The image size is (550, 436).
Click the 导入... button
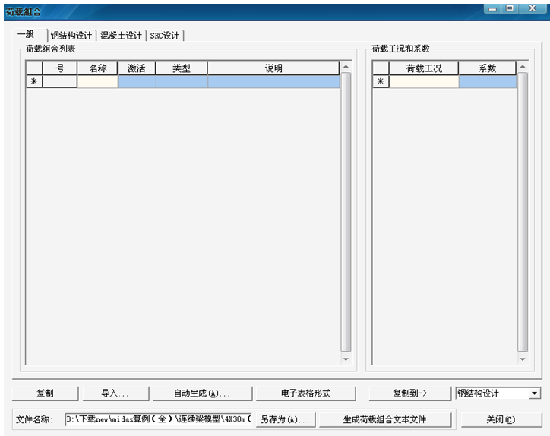point(115,393)
